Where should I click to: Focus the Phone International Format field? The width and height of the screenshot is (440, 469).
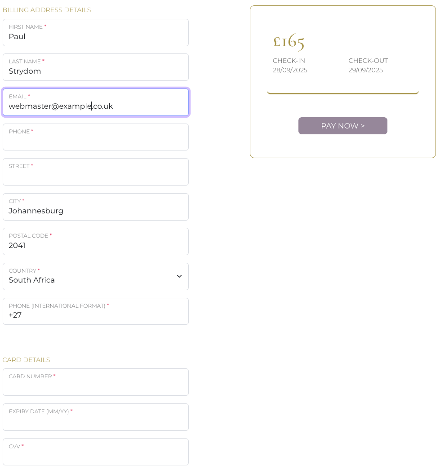click(96, 311)
